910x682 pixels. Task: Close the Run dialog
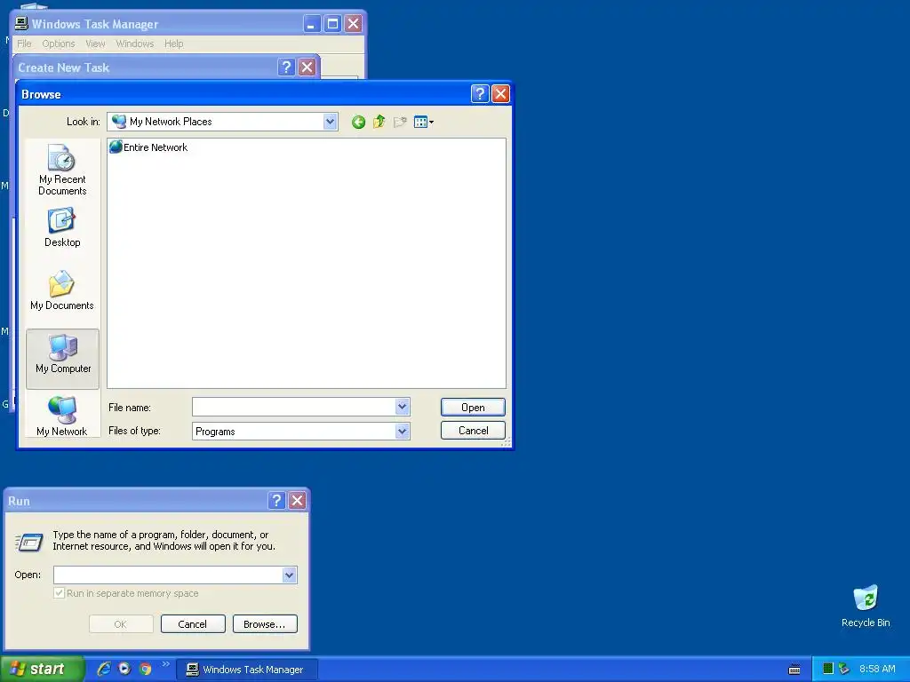[x=298, y=501]
